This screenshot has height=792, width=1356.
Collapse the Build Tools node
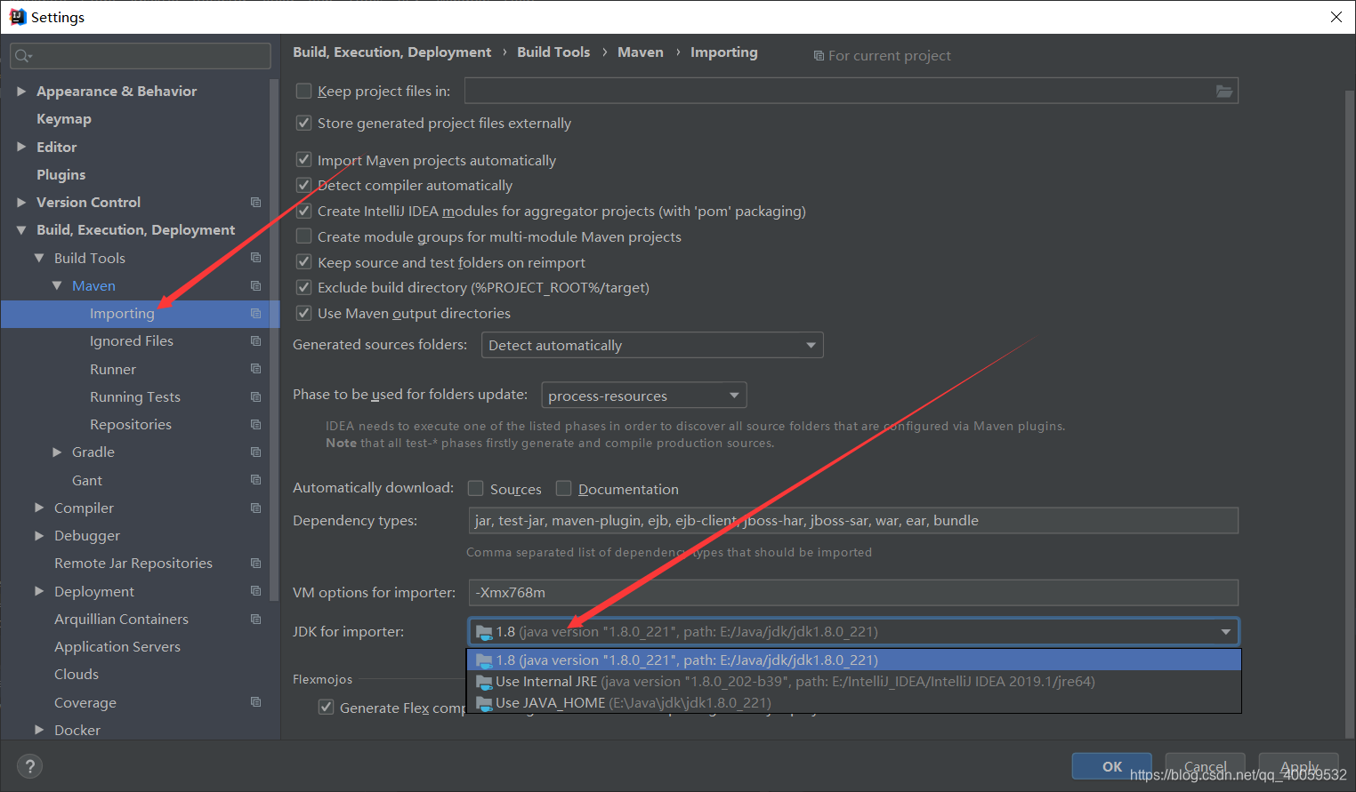[39, 258]
